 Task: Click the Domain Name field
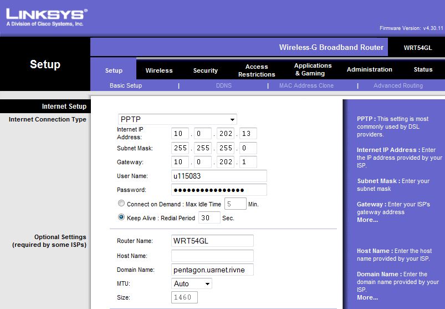coord(212,270)
